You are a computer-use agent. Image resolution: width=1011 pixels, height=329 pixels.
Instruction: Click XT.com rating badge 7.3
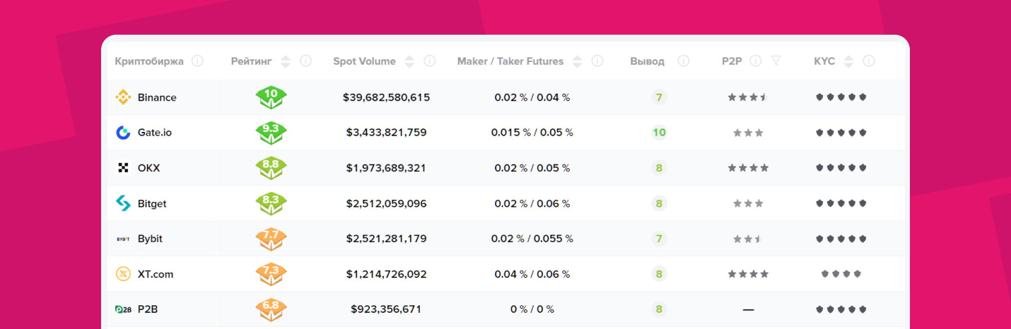click(x=271, y=274)
